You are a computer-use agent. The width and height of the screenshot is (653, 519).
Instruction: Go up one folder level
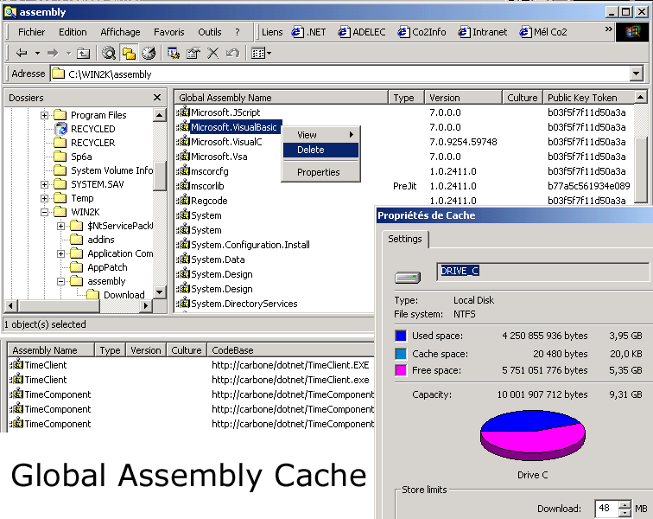[83, 53]
